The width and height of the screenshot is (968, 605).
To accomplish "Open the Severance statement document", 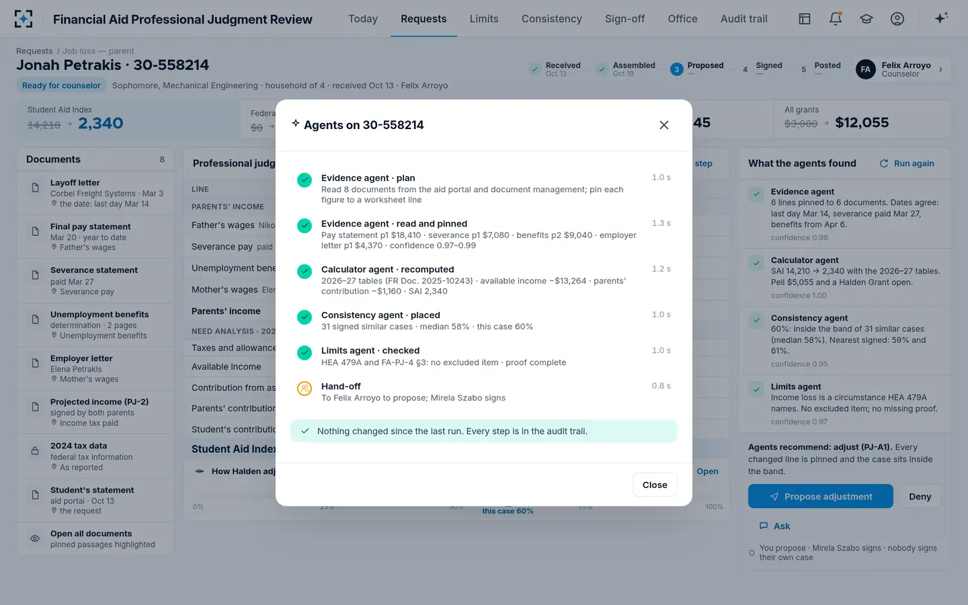I will coord(95,280).
